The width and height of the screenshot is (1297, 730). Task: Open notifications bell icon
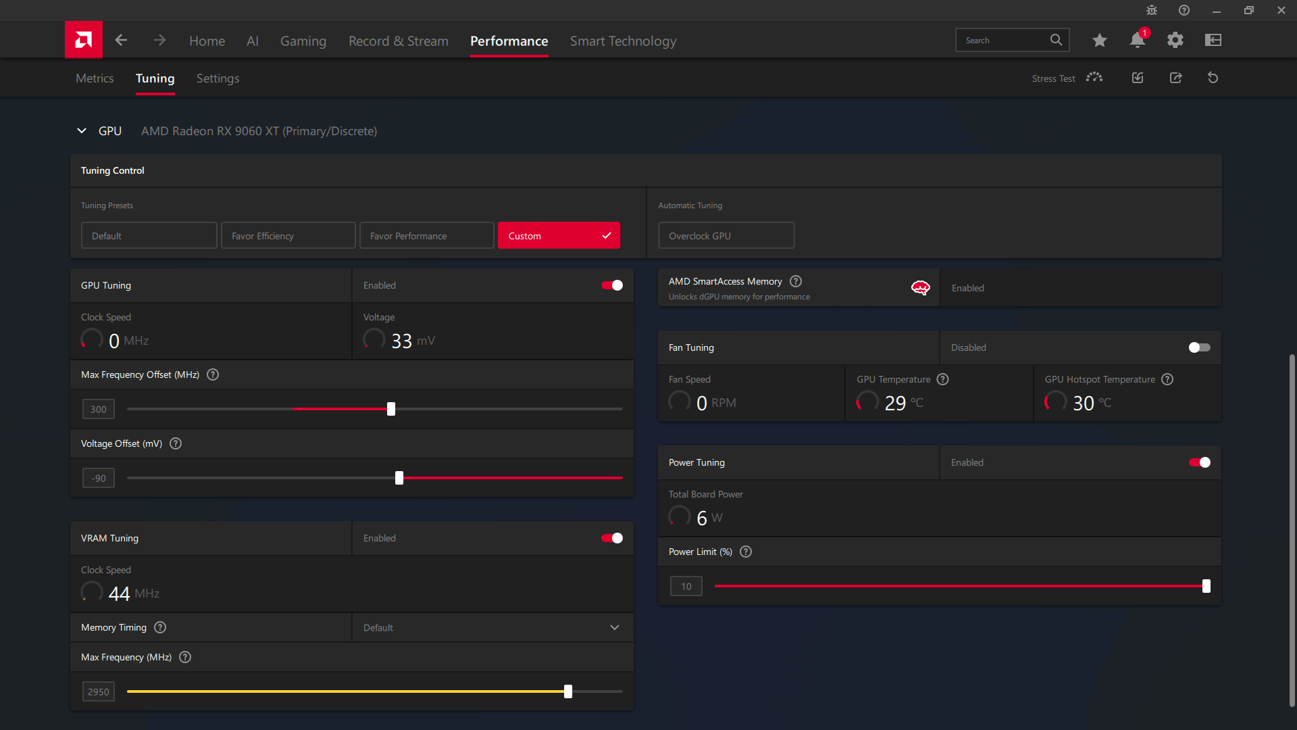[x=1138, y=40]
